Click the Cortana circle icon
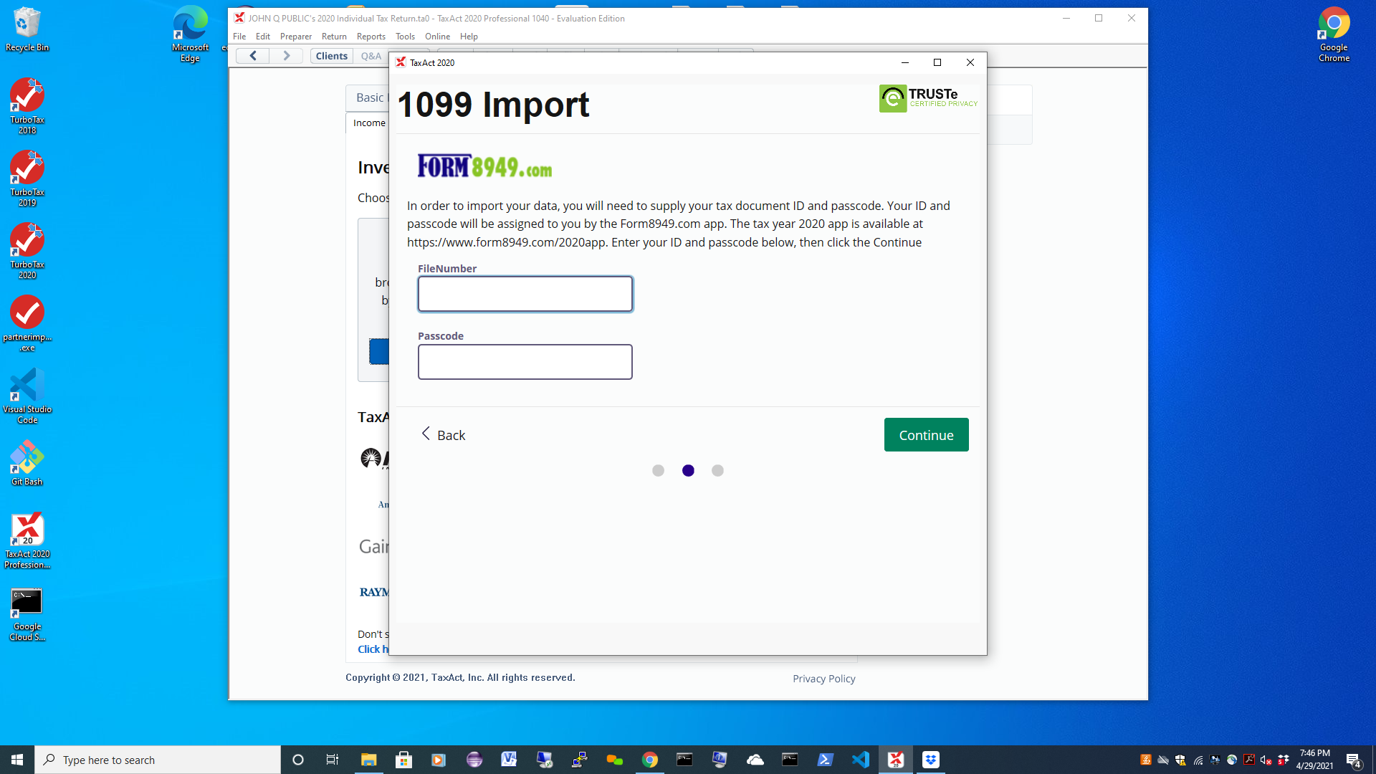The height and width of the screenshot is (774, 1376). click(298, 760)
